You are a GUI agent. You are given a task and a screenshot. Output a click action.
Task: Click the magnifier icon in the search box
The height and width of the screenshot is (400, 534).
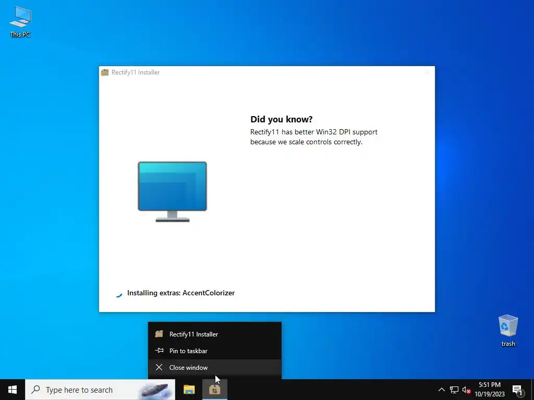point(35,390)
